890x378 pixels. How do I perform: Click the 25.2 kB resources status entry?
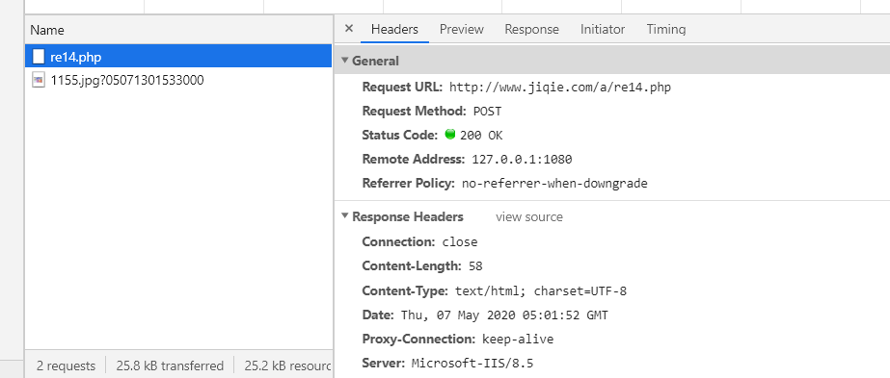coord(287,366)
